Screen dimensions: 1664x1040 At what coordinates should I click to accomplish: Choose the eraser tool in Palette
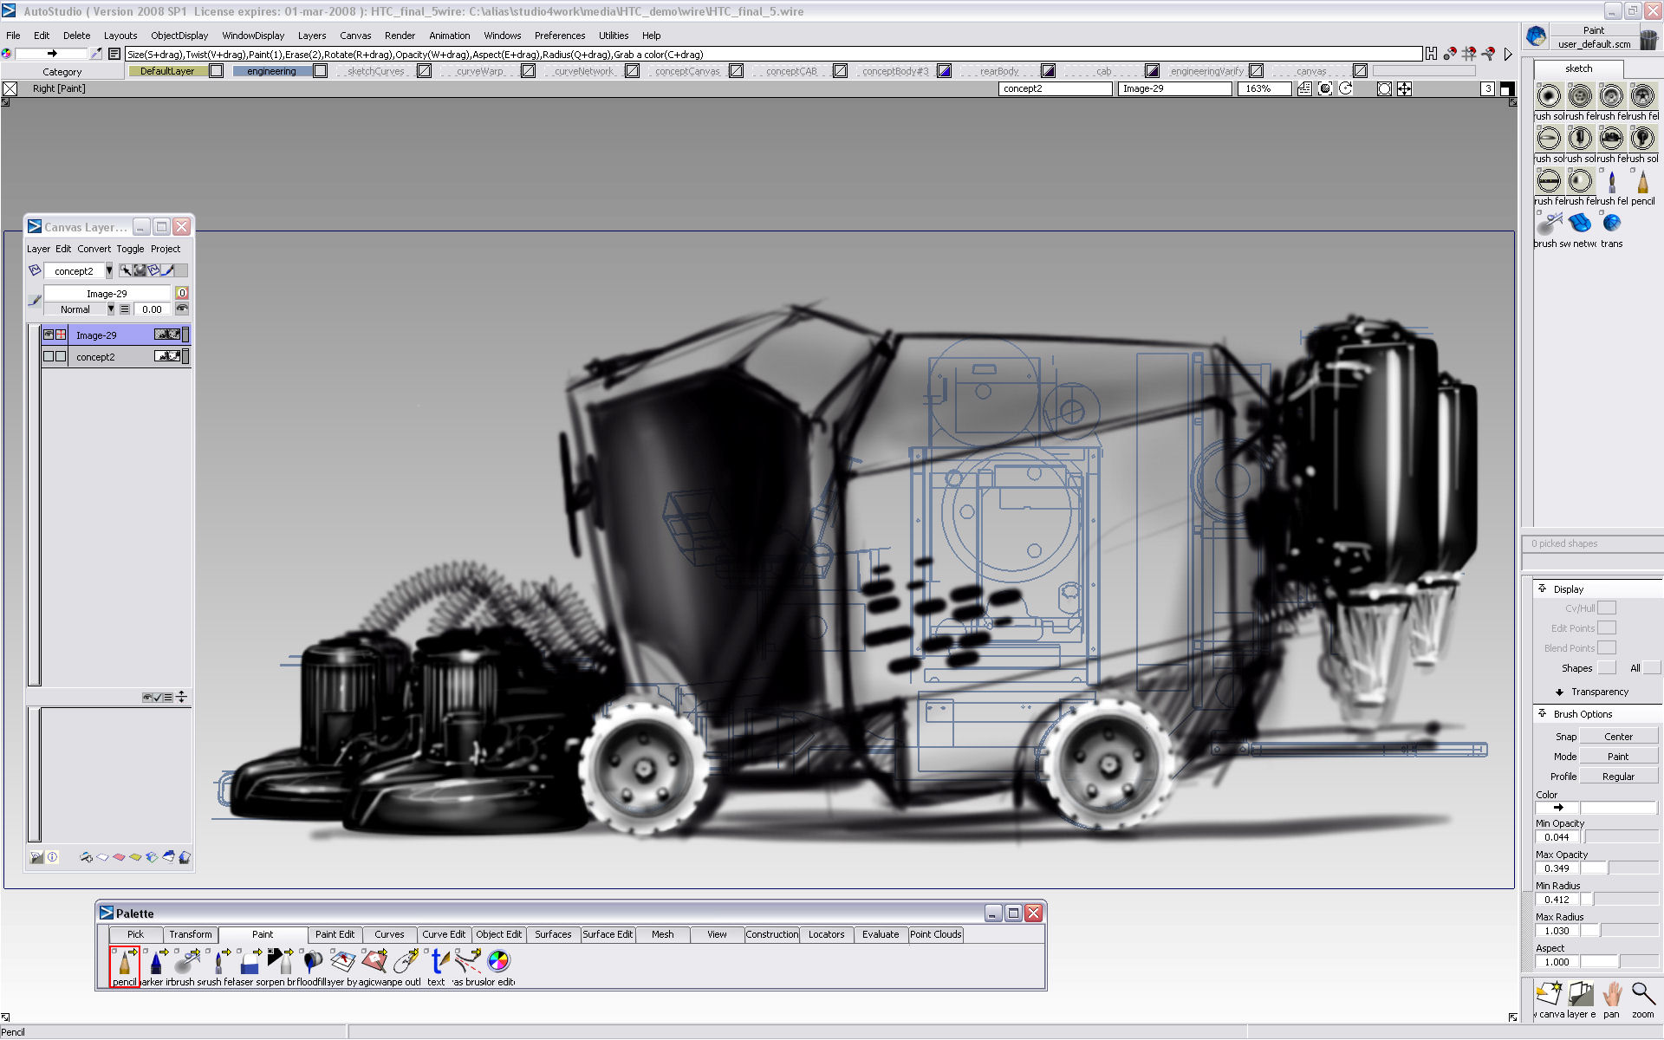tap(250, 963)
